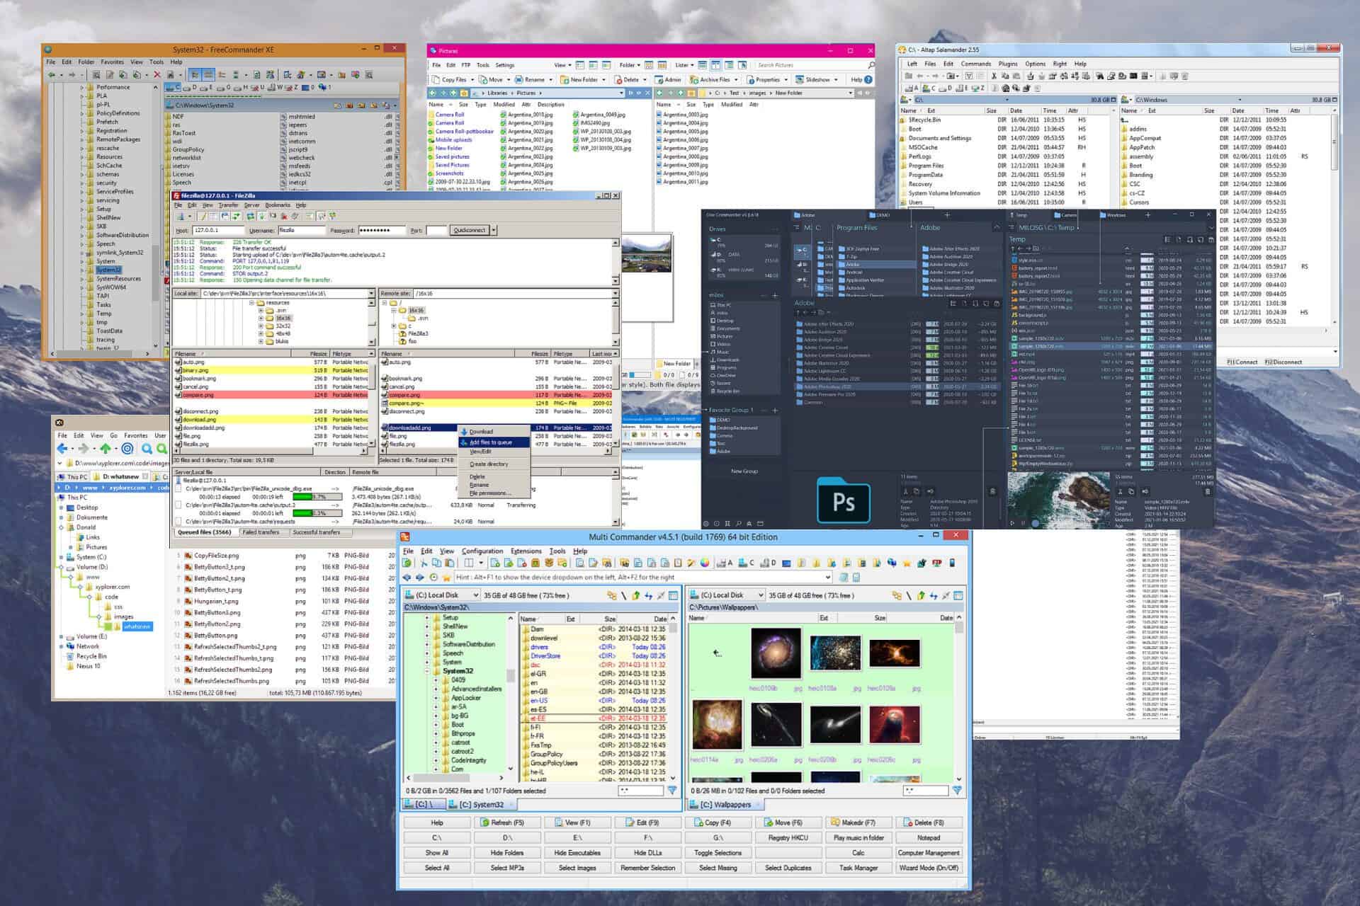Viewport: 1360px width, 906px height.
Task: Click Registry HKCU button in Multi Commander
Action: [x=788, y=838]
